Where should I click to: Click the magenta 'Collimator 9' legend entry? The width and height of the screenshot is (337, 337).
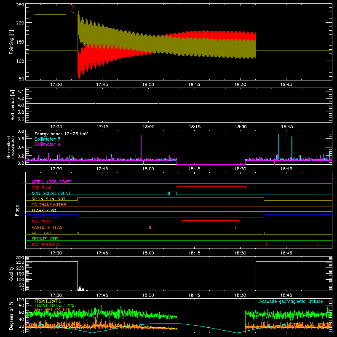pyautogui.click(x=47, y=144)
